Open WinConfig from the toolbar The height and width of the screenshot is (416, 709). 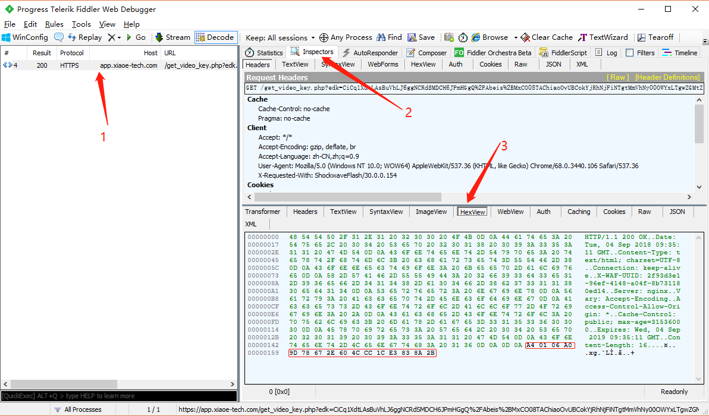coord(25,37)
